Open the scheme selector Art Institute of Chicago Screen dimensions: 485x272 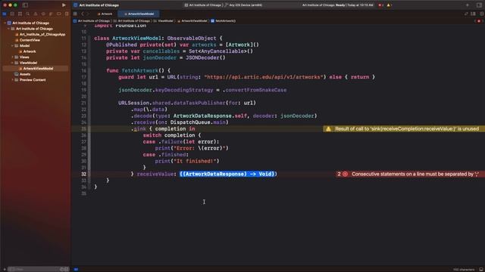(x=203, y=5)
